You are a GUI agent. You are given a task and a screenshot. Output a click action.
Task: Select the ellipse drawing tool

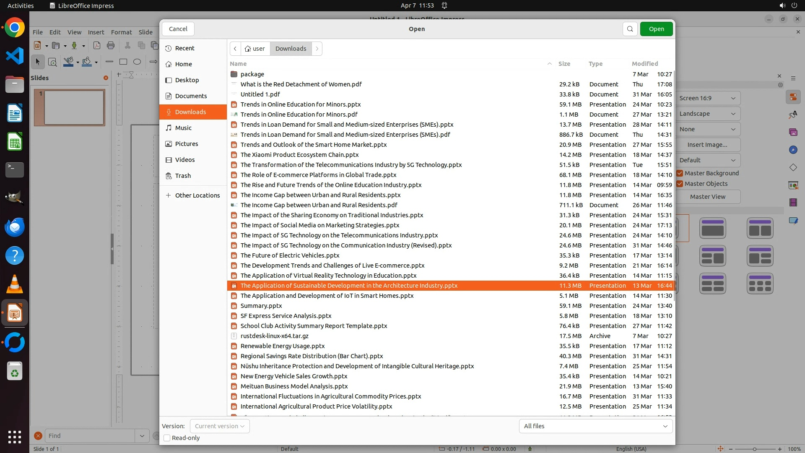137,62
